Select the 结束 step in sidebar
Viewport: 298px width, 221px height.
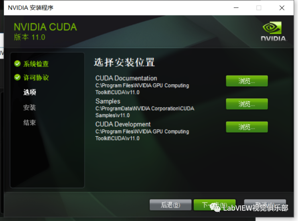(30, 123)
